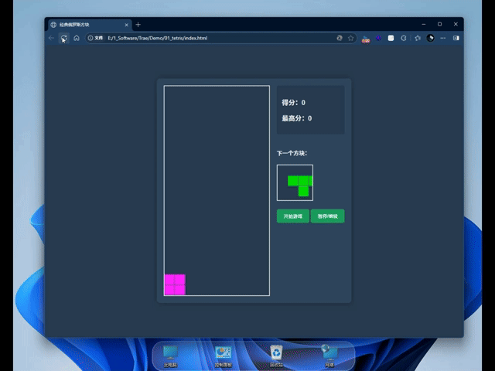Click the refresh-style icon inside the address bar
Viewport: 495px width, 371px height.
340,38
